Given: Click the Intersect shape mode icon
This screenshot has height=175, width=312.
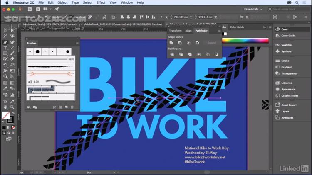Looking at the screenshot, I should (x=188, y=43).
